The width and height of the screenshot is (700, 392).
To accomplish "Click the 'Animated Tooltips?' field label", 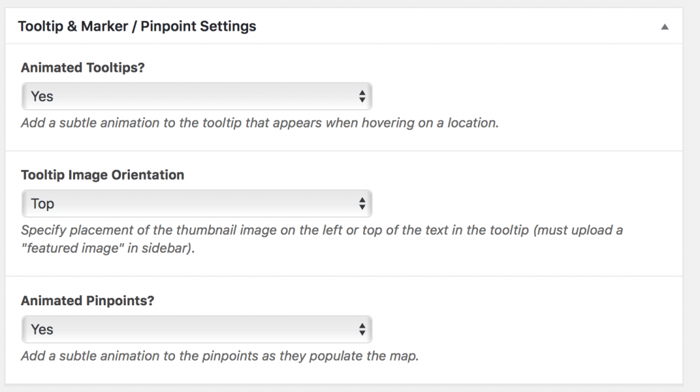I will 83,68.
